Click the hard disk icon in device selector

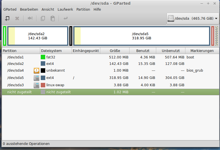(x=171, y=18)
